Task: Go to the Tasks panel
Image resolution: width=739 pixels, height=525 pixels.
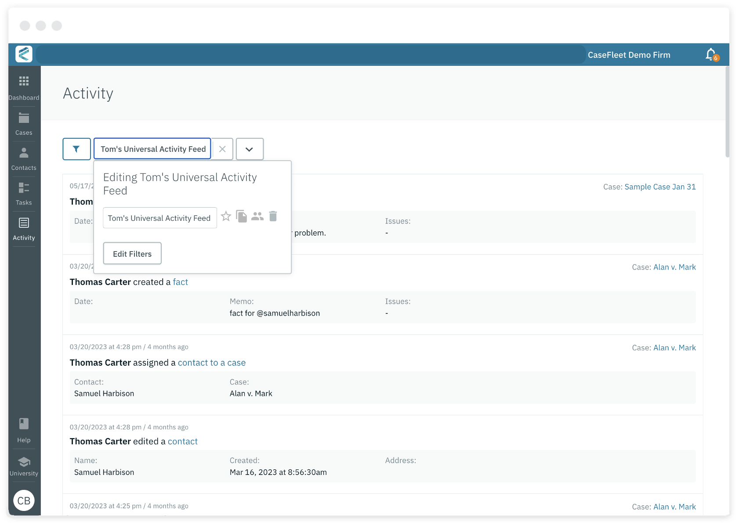Action: 24,192
